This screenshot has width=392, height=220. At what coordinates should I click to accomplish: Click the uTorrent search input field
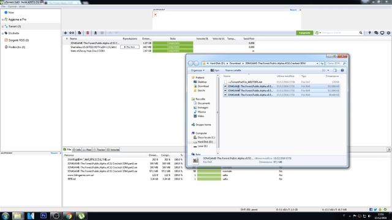(x=340, y=33)
